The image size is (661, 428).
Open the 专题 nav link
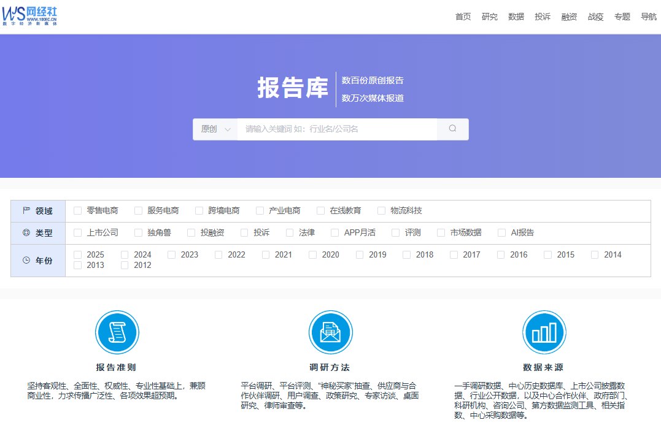(622, 17)
